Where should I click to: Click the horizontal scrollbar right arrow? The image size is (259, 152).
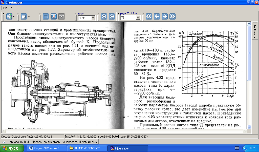click(245, 131)
